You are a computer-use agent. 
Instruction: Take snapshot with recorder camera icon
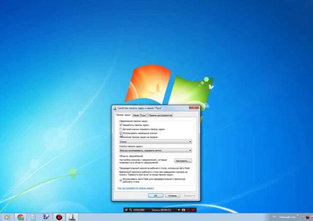pyautogui.click(x=184, y=210)
